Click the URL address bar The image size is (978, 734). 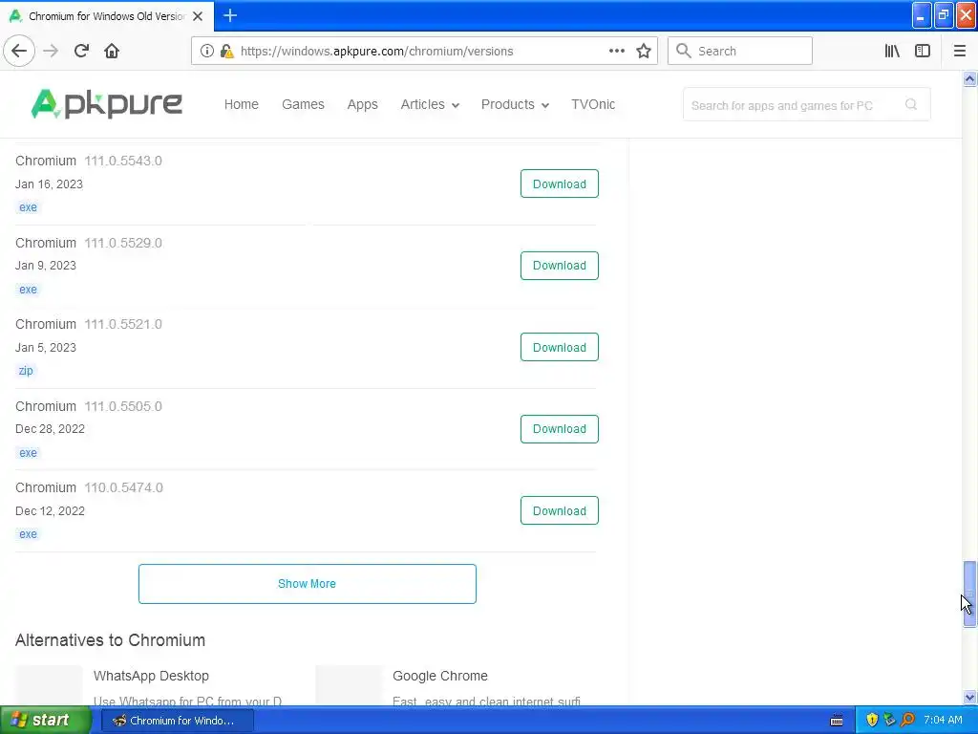423,51
